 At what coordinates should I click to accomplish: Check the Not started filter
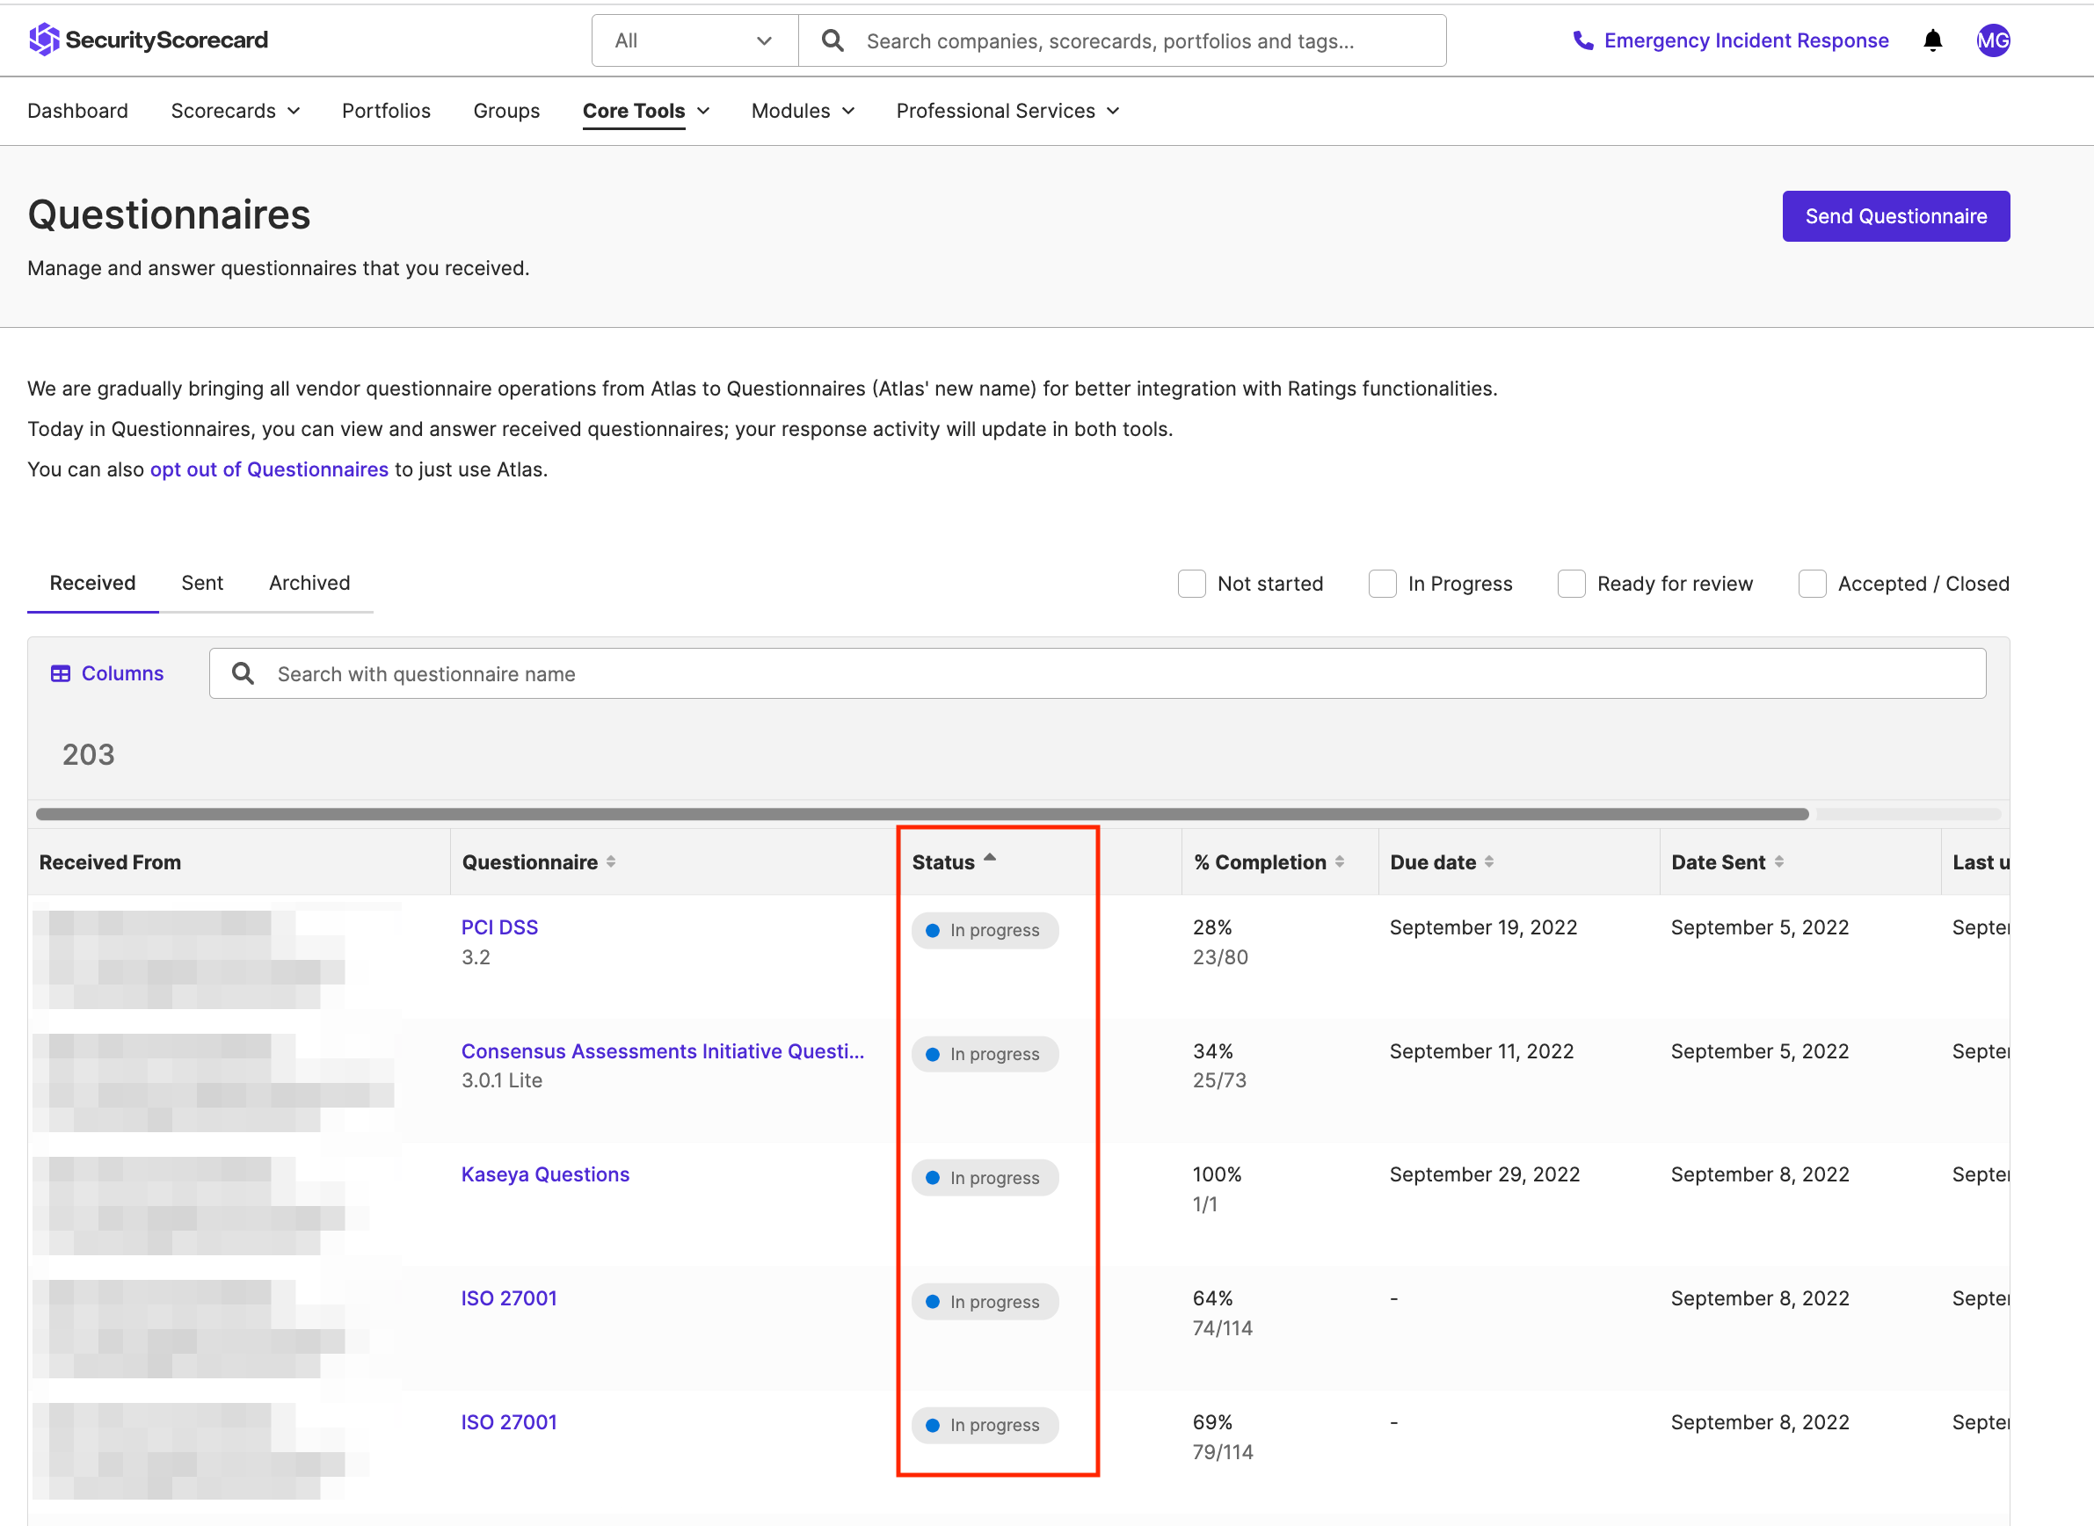coord(1191,584)
